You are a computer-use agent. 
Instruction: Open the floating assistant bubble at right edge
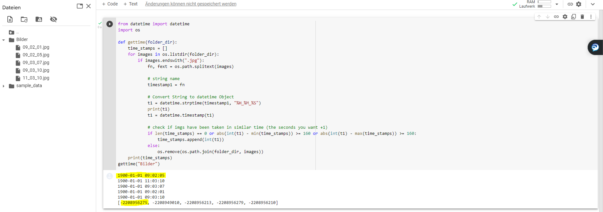(x=595, y=47)
